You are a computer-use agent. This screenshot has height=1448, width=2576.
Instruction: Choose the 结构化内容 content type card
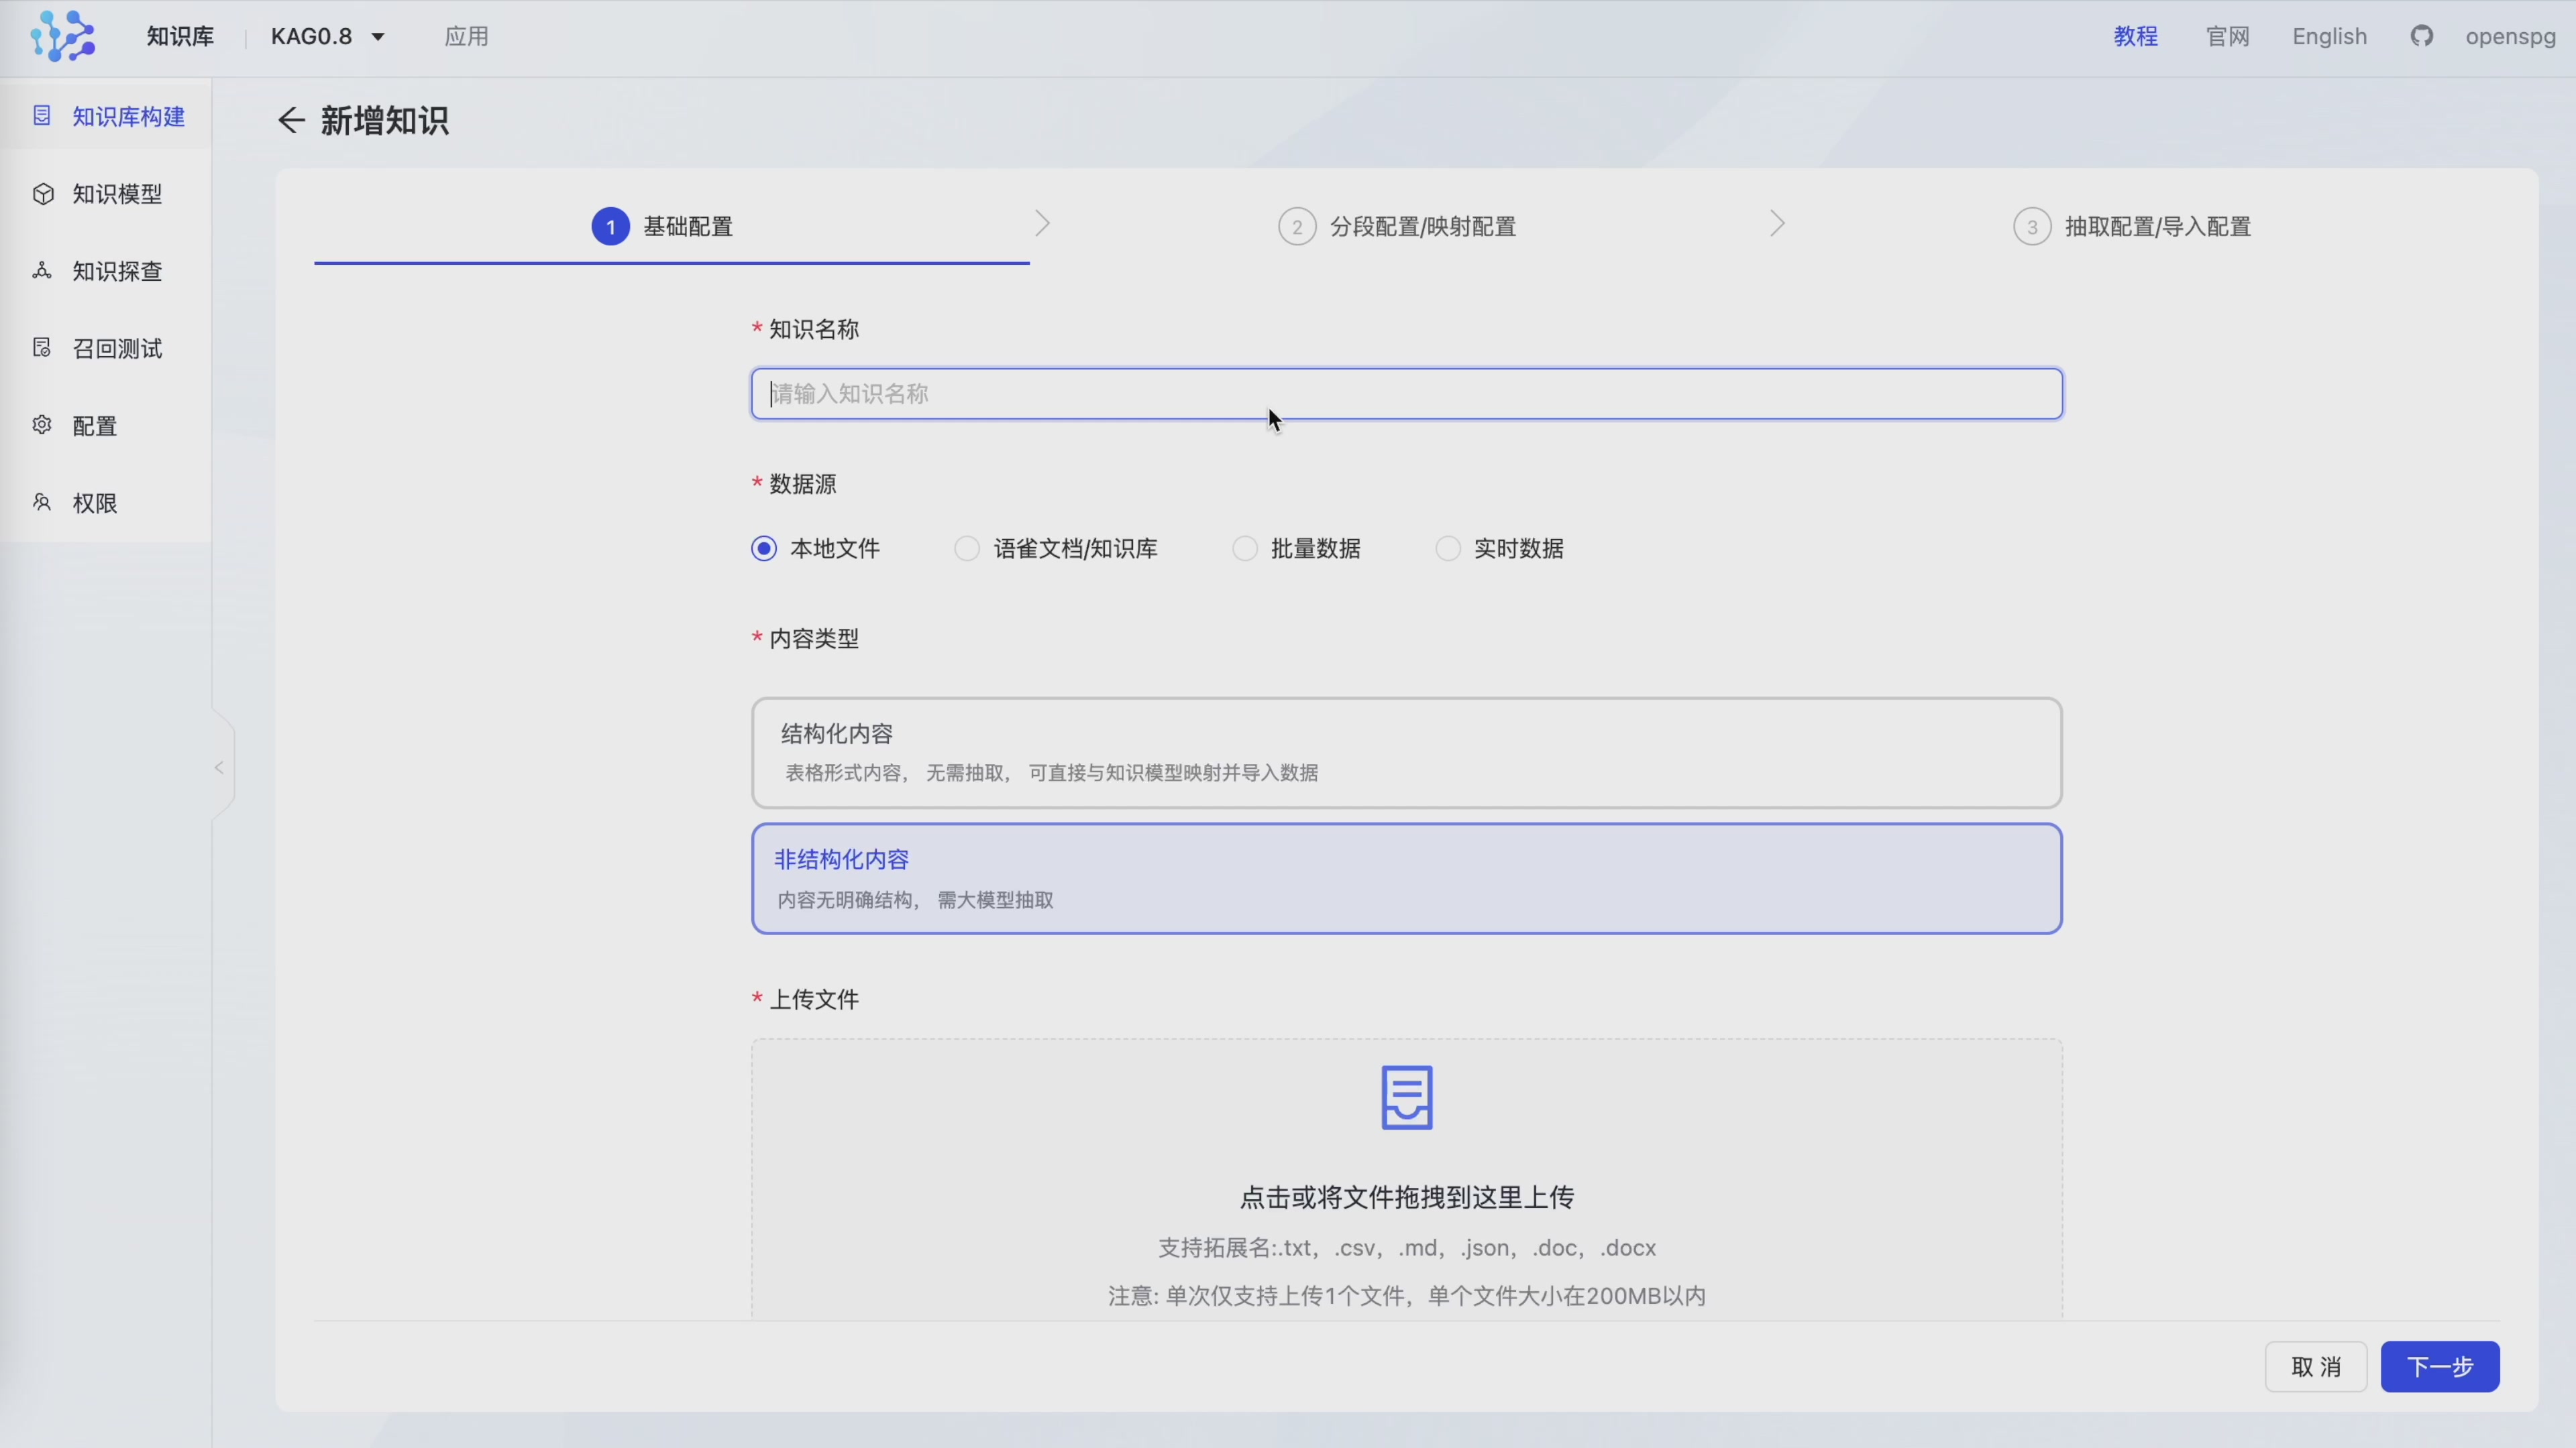pyautogui.click(x=1406, y=752)
